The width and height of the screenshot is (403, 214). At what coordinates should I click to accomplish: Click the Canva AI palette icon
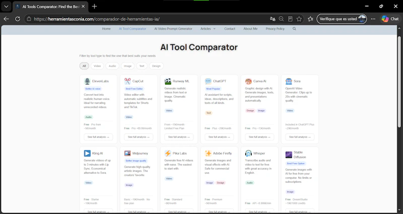[248, 81]
